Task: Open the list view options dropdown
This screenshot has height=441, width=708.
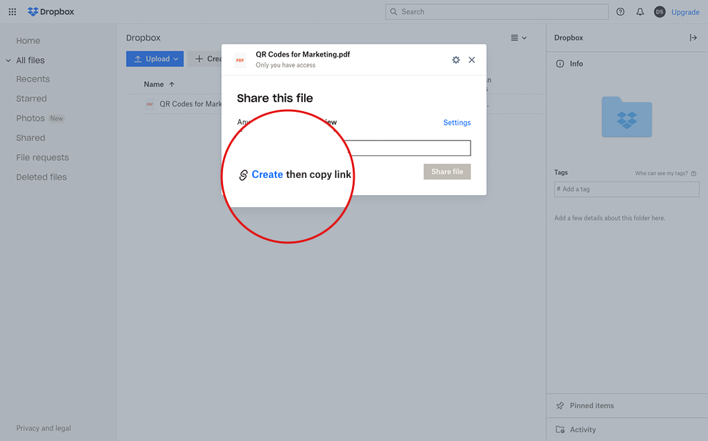Action: tap(518, 37)
